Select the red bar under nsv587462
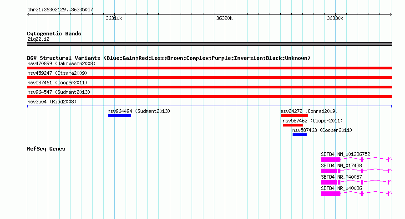Screen dimensions: 405x219 (x=293, y=125)
